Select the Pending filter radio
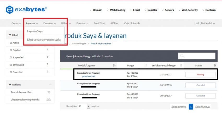 [x=11, y=50]
